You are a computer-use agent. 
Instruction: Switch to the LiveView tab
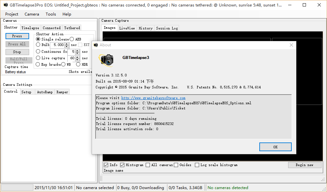(x=127, y=28)
